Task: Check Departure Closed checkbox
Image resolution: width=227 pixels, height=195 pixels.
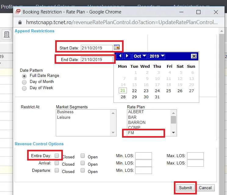Action: click(x=57, y=170)
